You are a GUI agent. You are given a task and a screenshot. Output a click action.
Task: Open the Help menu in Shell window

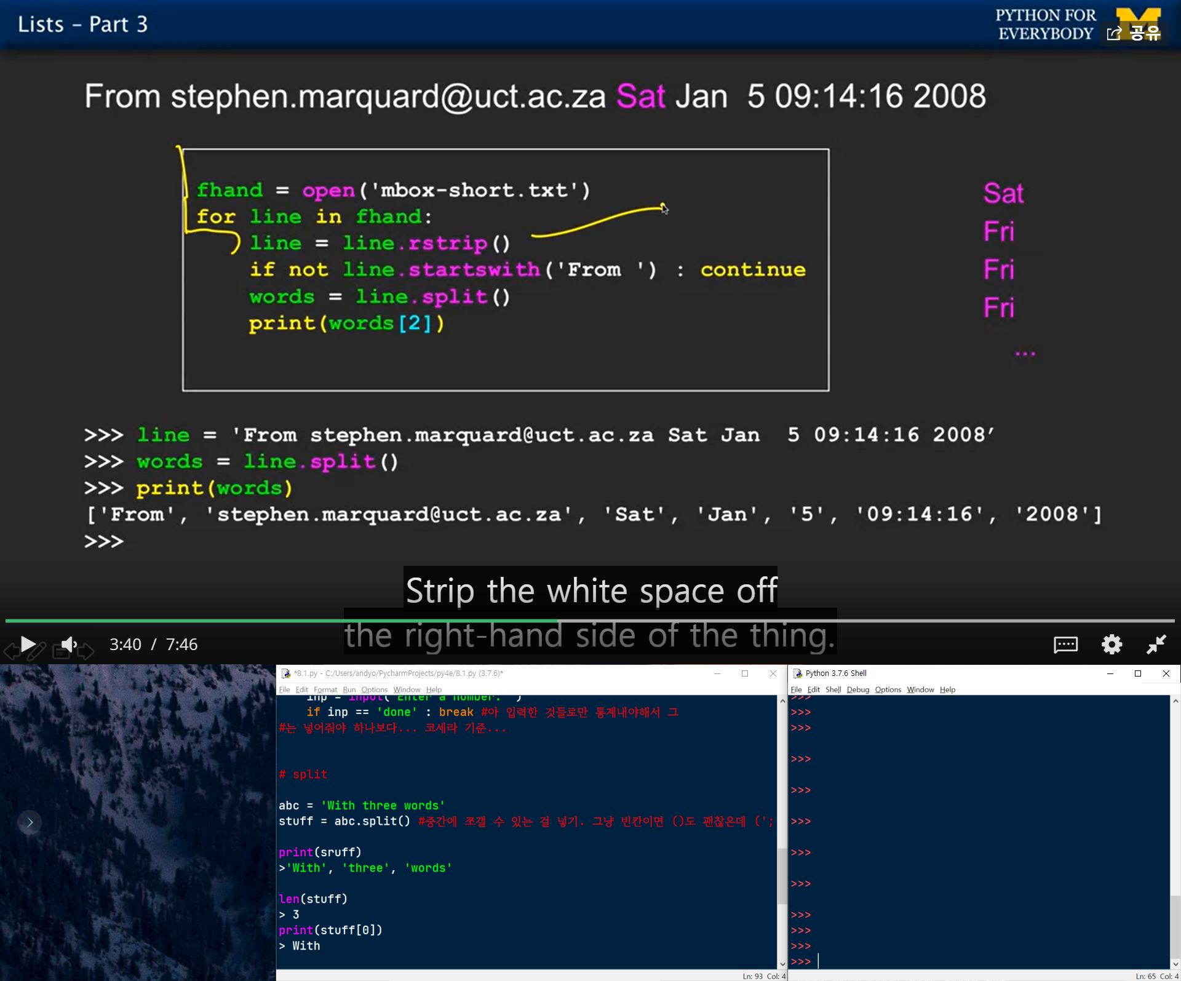pyautogui.click(x=947, y=689)
